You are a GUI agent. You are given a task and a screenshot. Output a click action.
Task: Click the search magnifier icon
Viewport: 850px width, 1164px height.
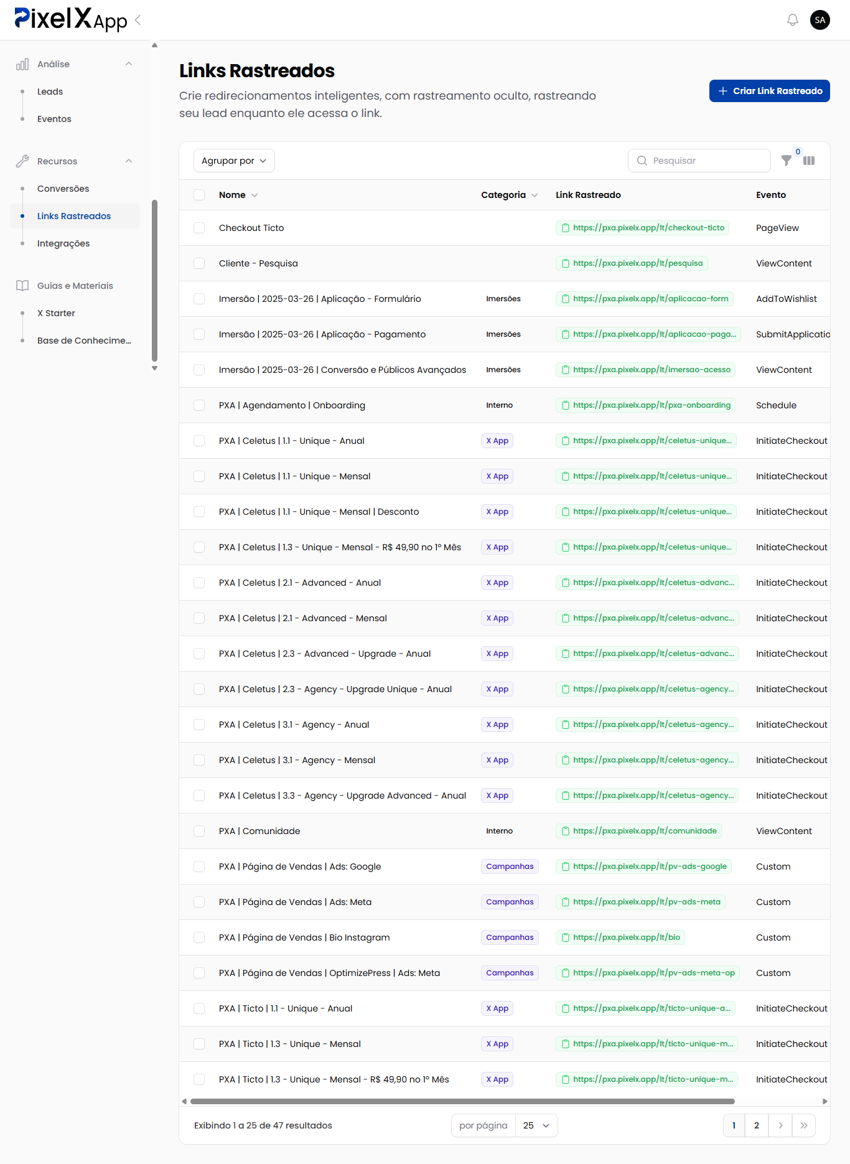pos(642,161)
